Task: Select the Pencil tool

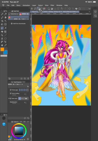Action: point(6,14)
